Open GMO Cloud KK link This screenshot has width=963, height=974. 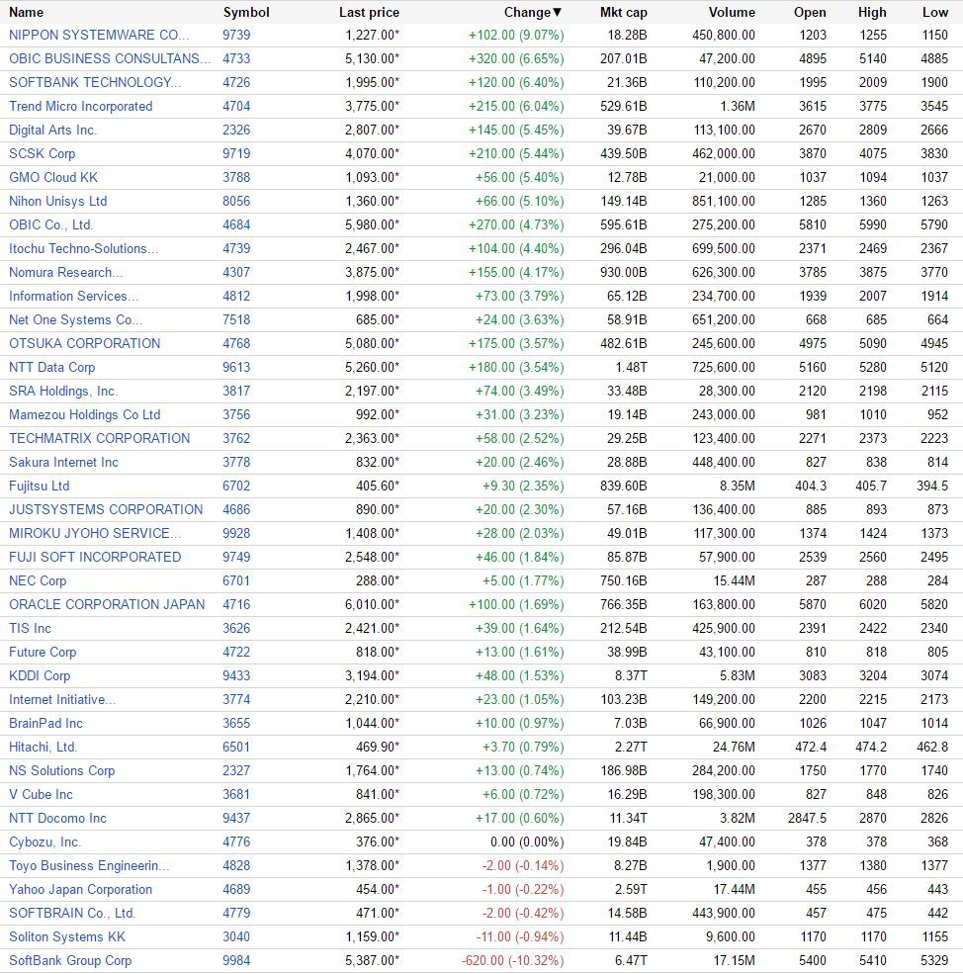point(53,177)
